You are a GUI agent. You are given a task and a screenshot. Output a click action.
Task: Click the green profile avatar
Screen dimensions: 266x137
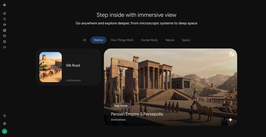[x=5, y=131]
